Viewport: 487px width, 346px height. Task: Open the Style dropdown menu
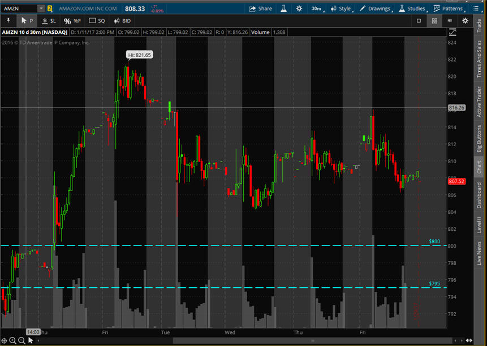[x=341, y=8]
